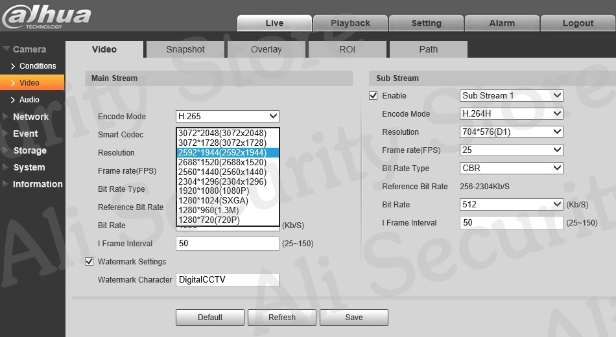Viewport: 616px width, 337px height.
Task: Choose 2688*1520 resolution option
Action: pyautogui.click(x=228, y=162)
